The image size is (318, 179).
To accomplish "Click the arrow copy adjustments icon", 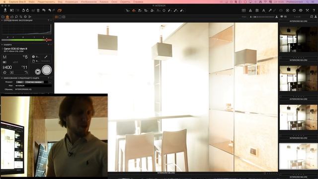I will (x=270, y=10).
